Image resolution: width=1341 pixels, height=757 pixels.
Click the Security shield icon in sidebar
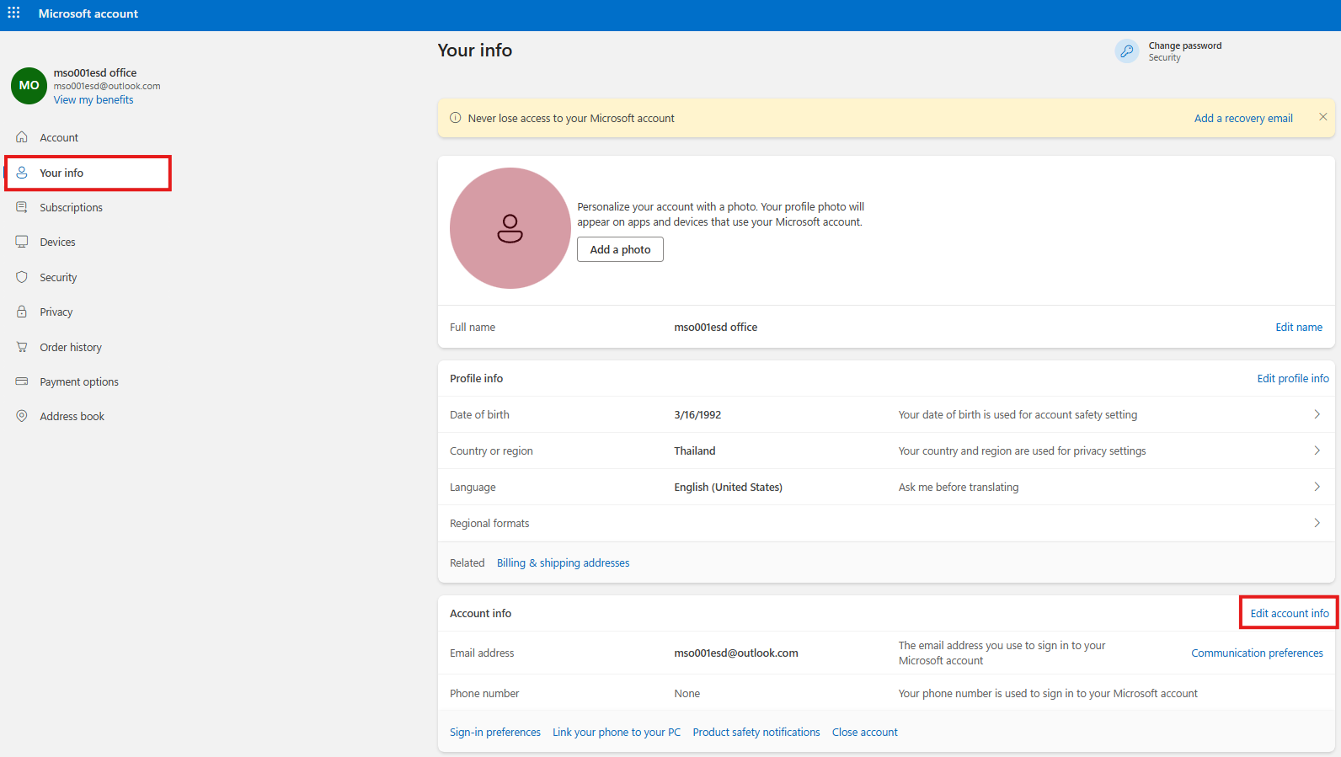(22, 277)
